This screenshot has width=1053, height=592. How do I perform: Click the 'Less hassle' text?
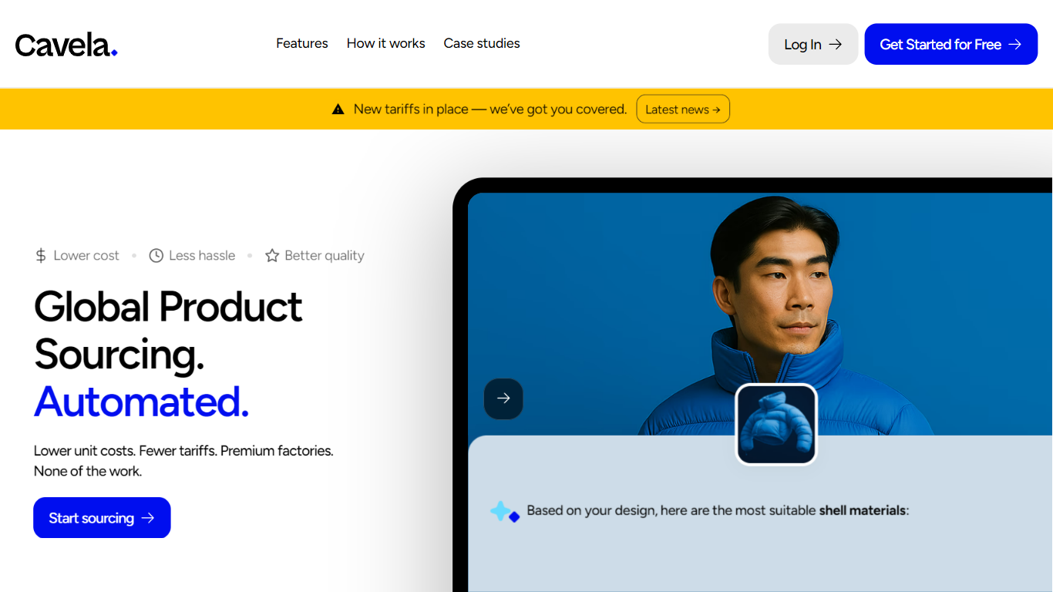tap(202, 255)
